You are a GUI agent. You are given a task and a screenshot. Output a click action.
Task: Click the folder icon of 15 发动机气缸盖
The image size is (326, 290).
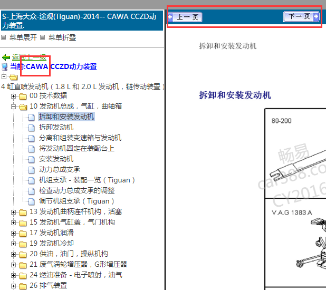[23, 223]
